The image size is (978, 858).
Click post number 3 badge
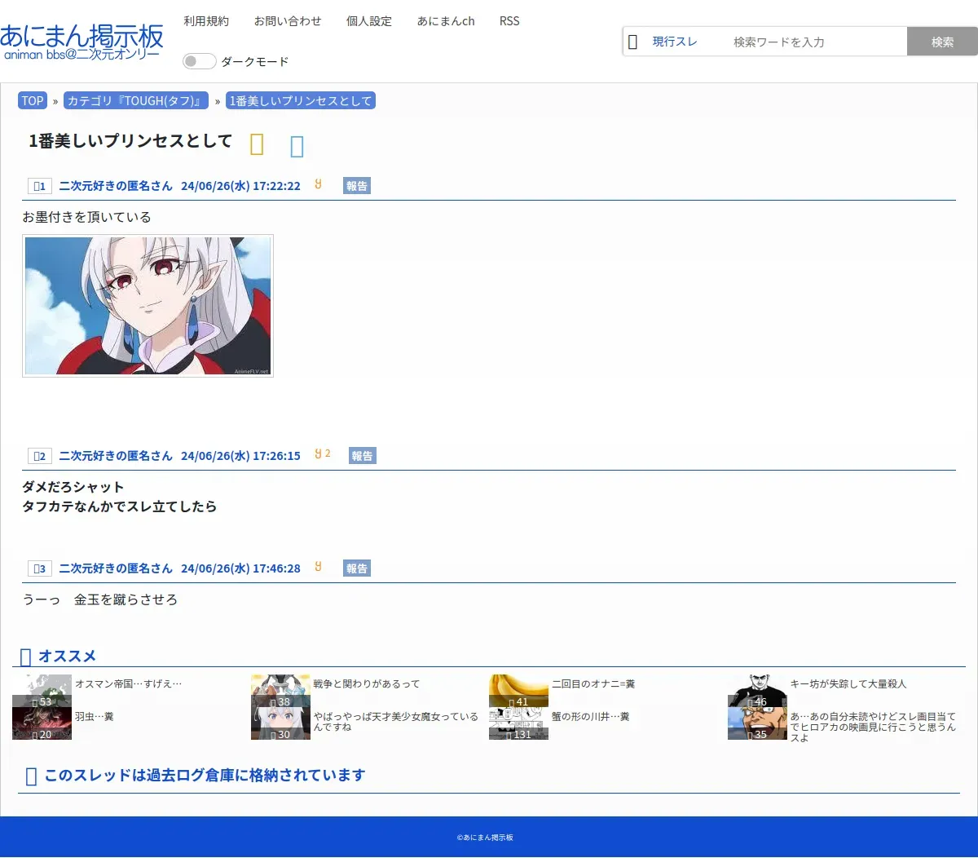[x=39, y=568]
